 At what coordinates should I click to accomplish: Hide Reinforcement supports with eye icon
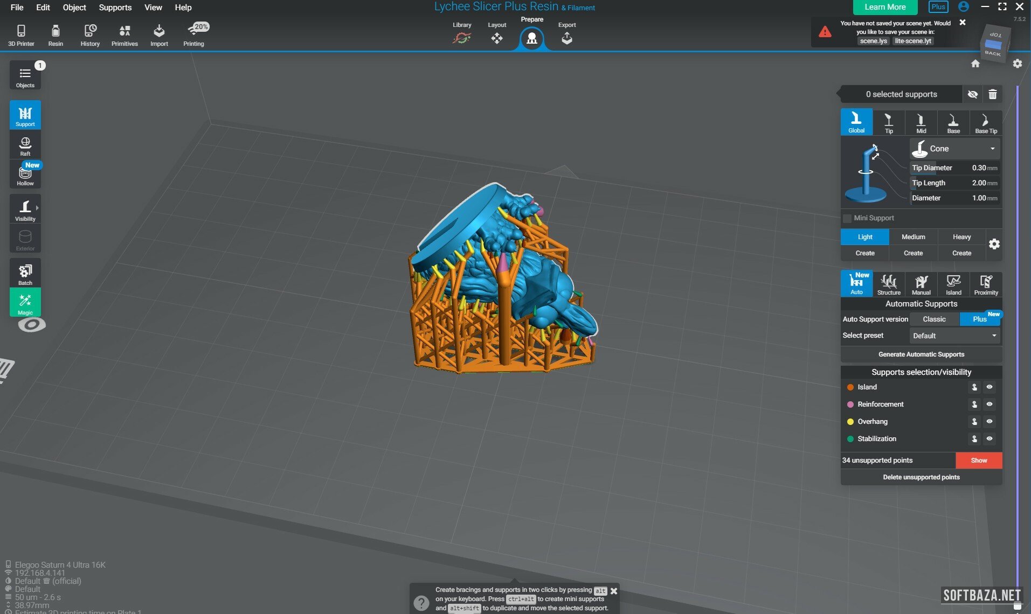click(x=989, y=404)
